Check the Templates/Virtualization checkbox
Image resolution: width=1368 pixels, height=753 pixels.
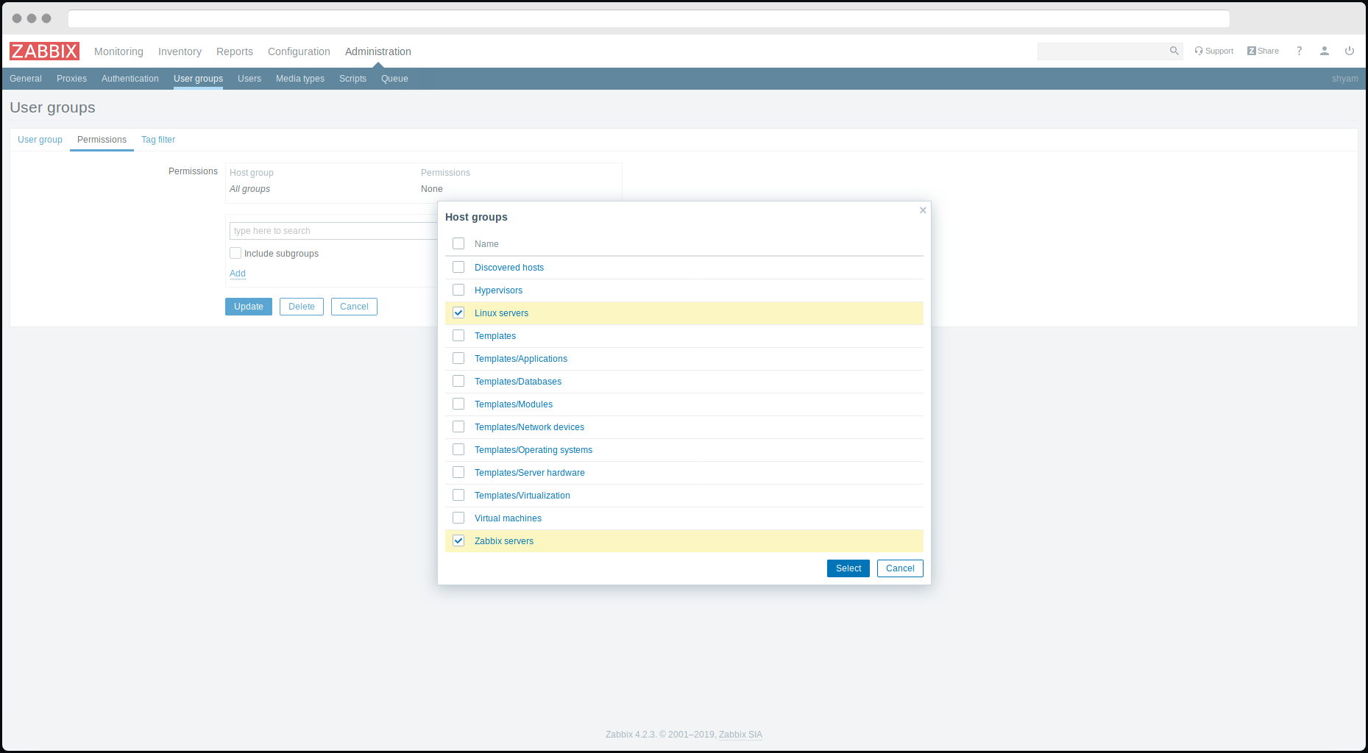point(458,495)
